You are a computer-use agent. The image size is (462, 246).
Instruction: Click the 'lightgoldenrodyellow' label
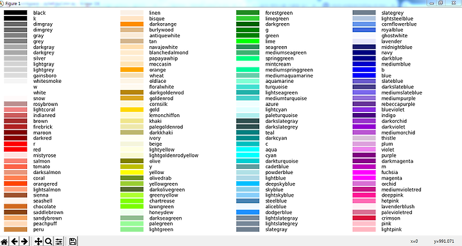pyautogui.click(x=174, y=155)
